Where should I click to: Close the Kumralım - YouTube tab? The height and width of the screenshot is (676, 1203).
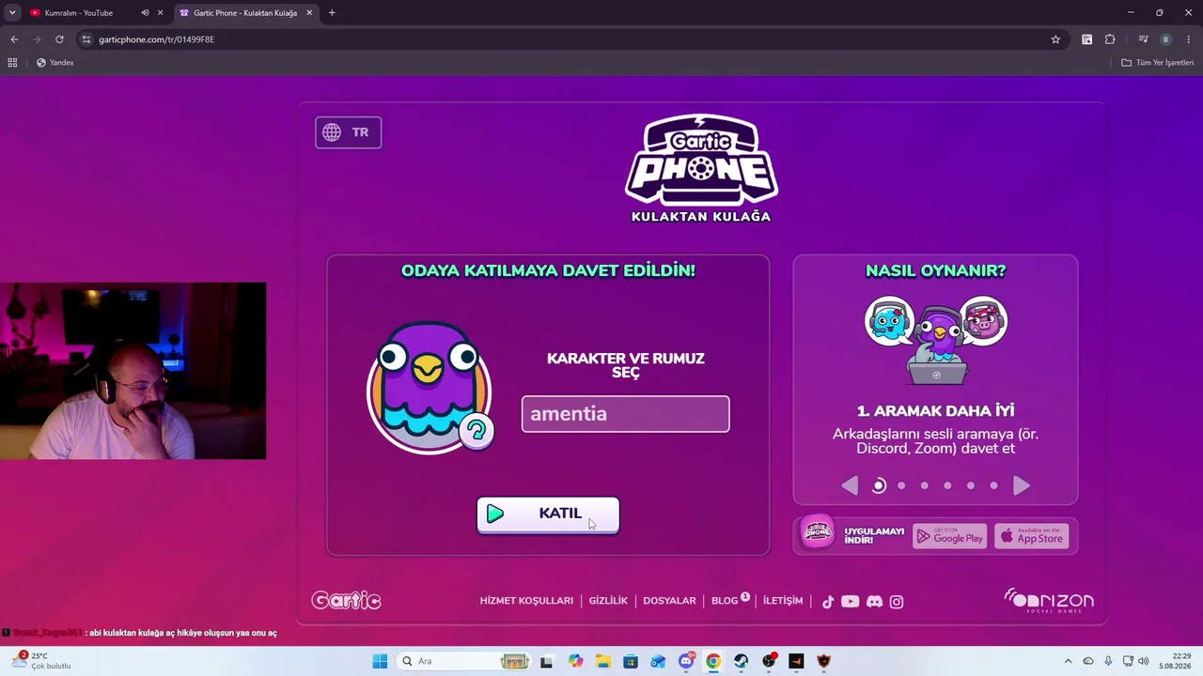(x=161, y=13)
